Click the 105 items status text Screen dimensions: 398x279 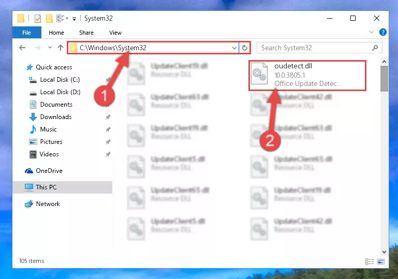[32, 261]
